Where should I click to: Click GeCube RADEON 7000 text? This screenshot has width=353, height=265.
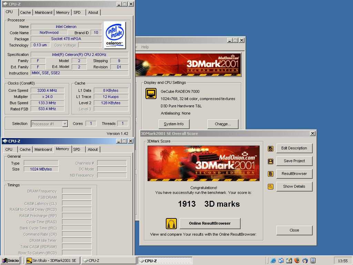180,91
